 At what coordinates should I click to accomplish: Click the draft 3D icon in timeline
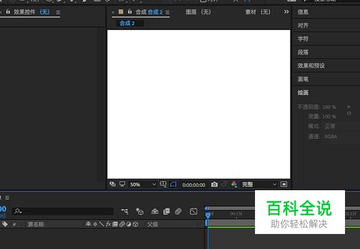point(139,211)
